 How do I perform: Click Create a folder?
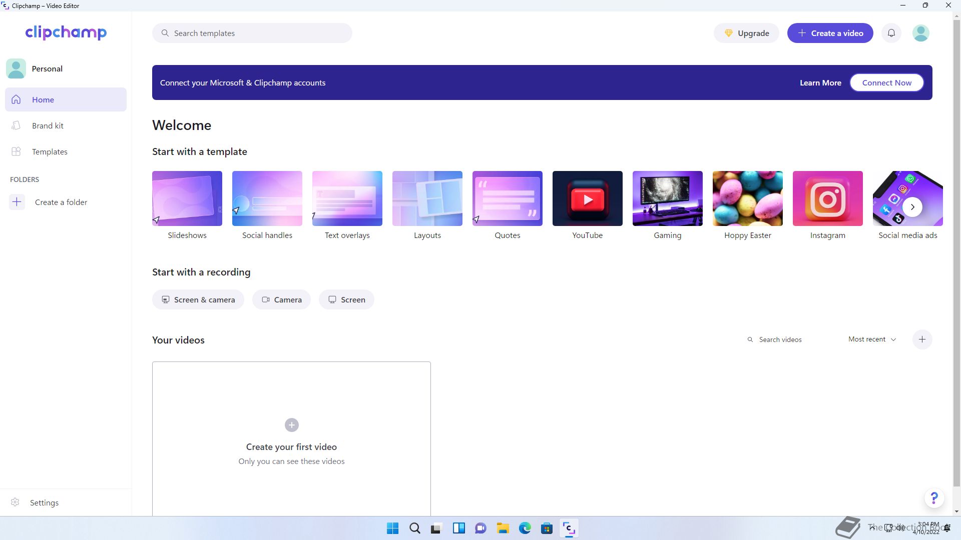click(x=61, y=202)
